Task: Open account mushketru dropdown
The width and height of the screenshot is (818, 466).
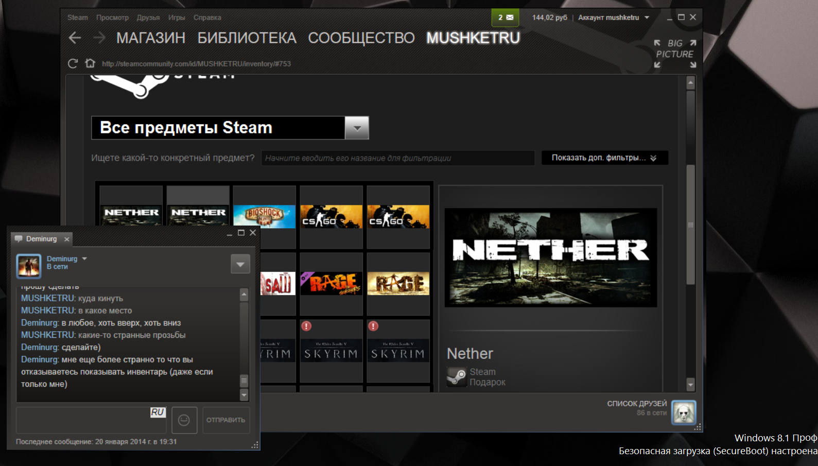Action: click(x=614, y=18)
